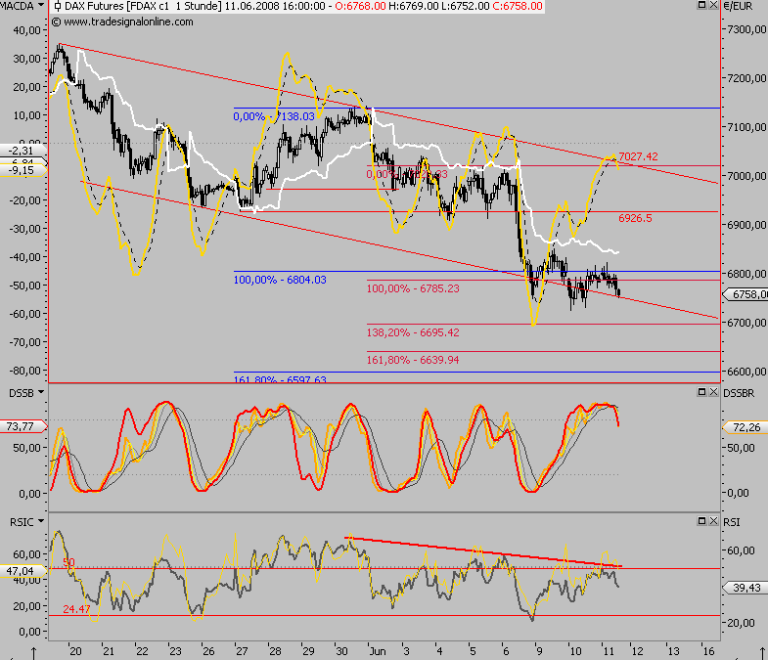Close the RSI indicator pane

(713, 521)
